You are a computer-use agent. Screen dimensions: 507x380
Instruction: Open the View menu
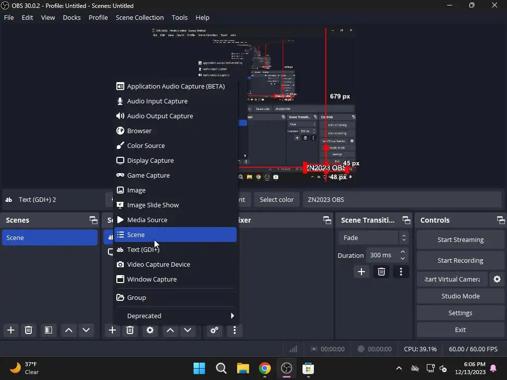48,17
